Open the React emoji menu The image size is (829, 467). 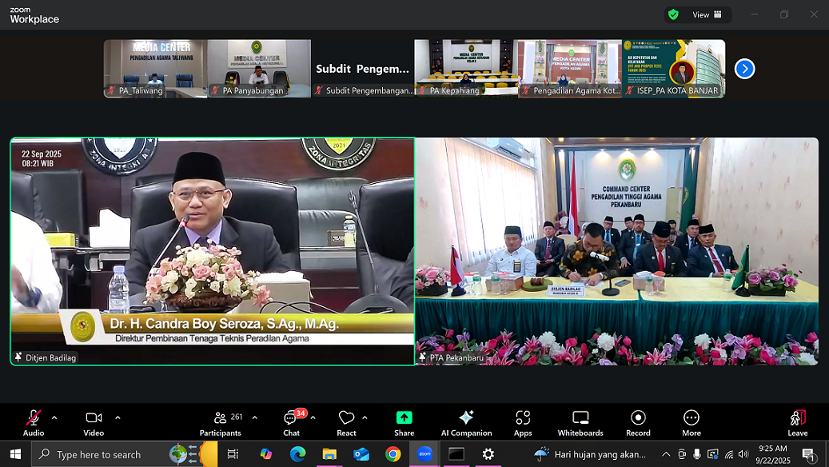346,421
